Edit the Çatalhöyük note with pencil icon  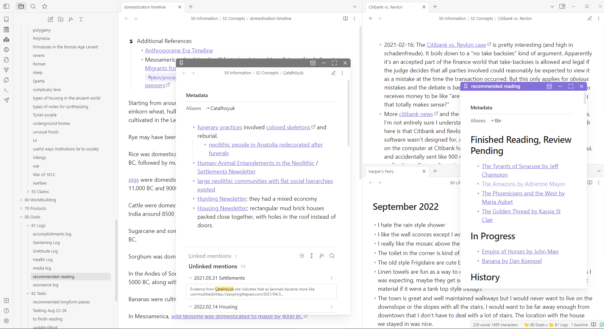click(x=333, y=73)
